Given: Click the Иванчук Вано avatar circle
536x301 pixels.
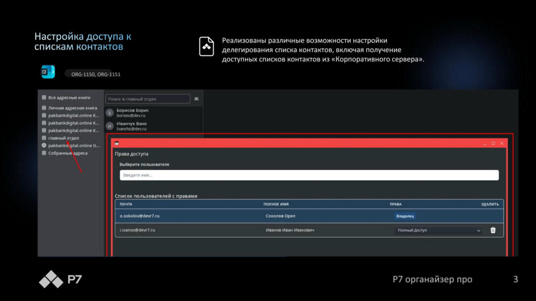Looking at the screenshot, I should [110, 126].
